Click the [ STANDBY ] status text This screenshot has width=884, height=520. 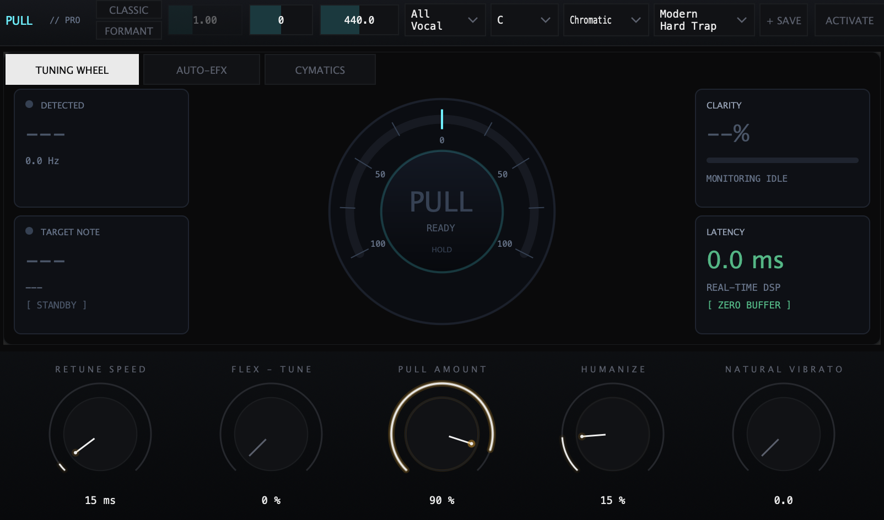point(57,305)
